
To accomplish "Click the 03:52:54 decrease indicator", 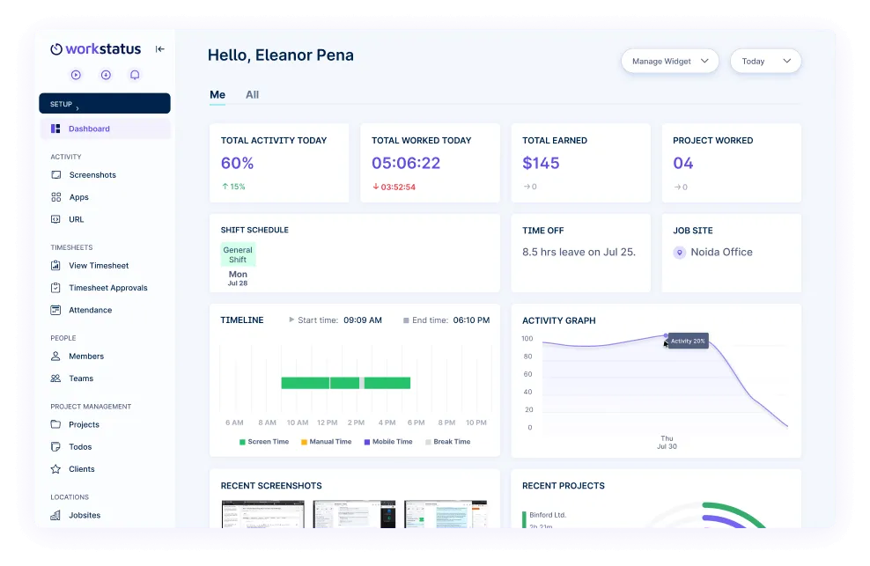I will (394, 187).
